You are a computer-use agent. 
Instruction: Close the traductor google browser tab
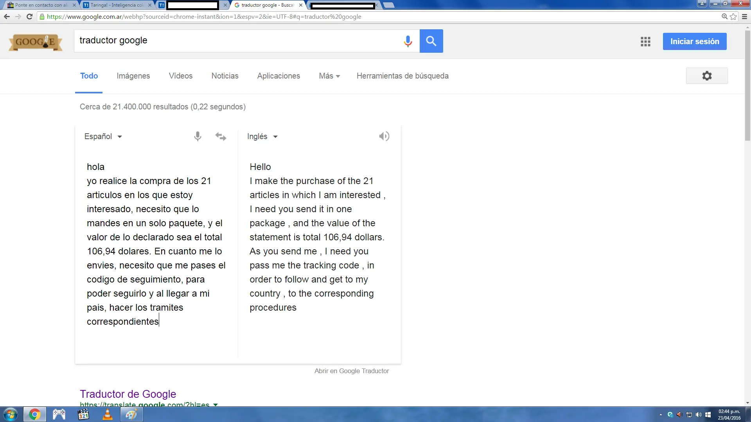[x=300, y=5]
